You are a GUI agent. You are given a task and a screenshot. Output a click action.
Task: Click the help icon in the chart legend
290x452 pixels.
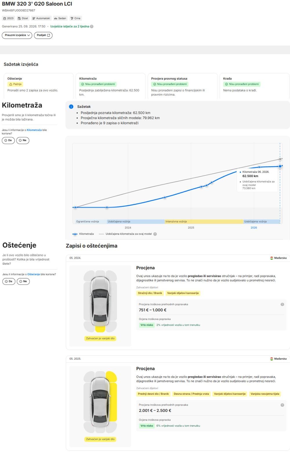click(155, 234)
